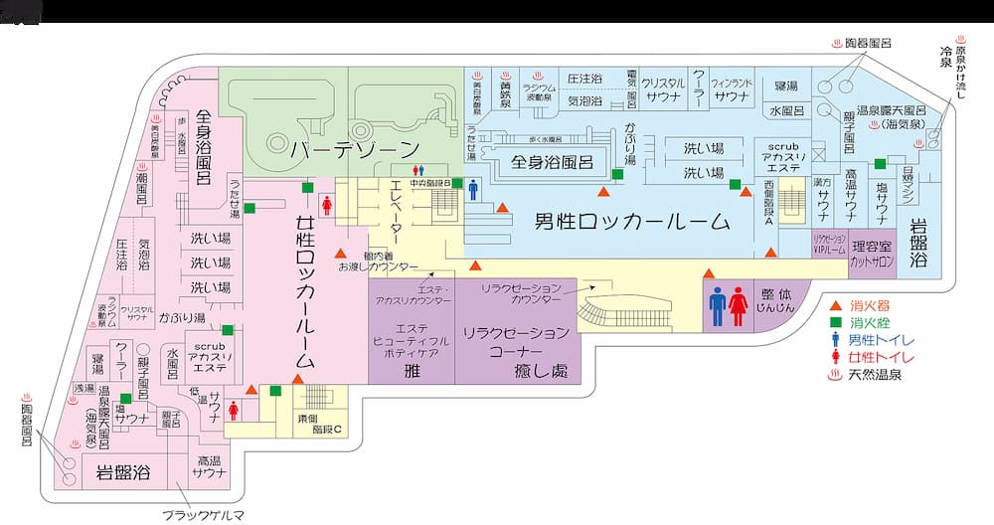Screen dimensions: 994x525
Task: Click the blue men's toilet icon near 中央階段B
Action: pos(473,189)
